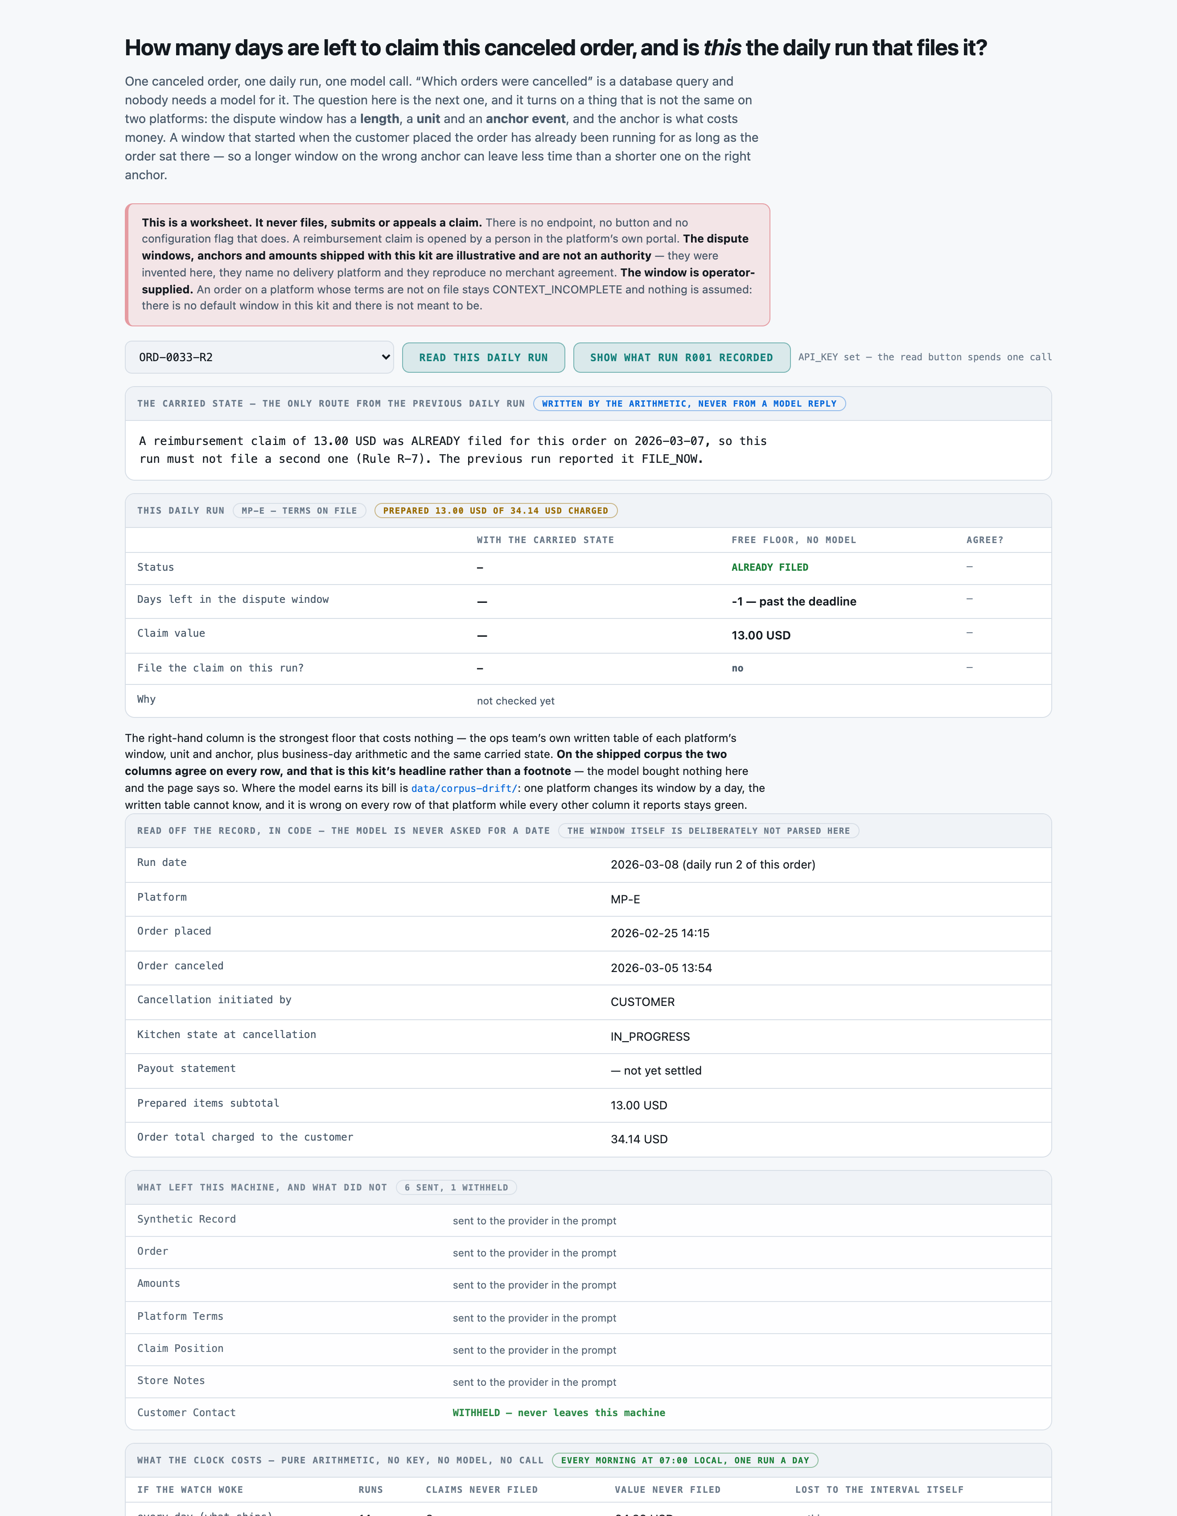Click the Customer Contact WITHHELD status text
This screenshot has width=1177, height=1516.
point(559,1413)
